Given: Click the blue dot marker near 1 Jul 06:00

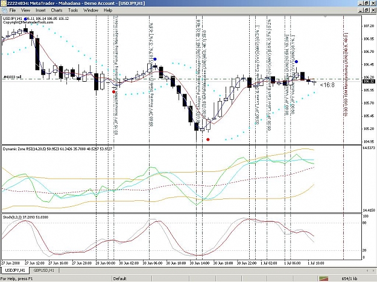Looking at the screenshot, I should coord(296,61).
